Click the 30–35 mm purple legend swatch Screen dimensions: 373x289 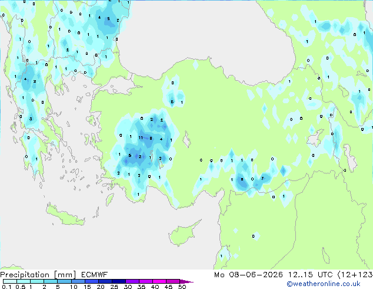coord(132,281)
